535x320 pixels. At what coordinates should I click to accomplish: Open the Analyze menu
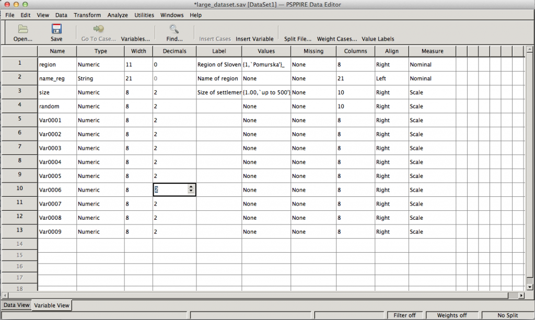click(118, 15)
